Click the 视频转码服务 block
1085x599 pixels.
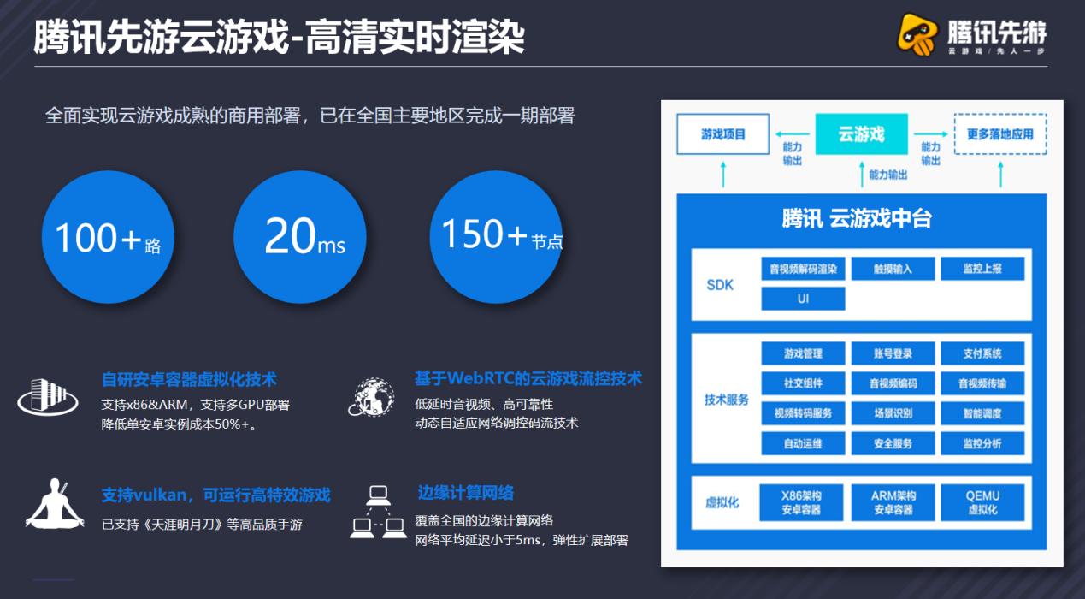point(803,413)
